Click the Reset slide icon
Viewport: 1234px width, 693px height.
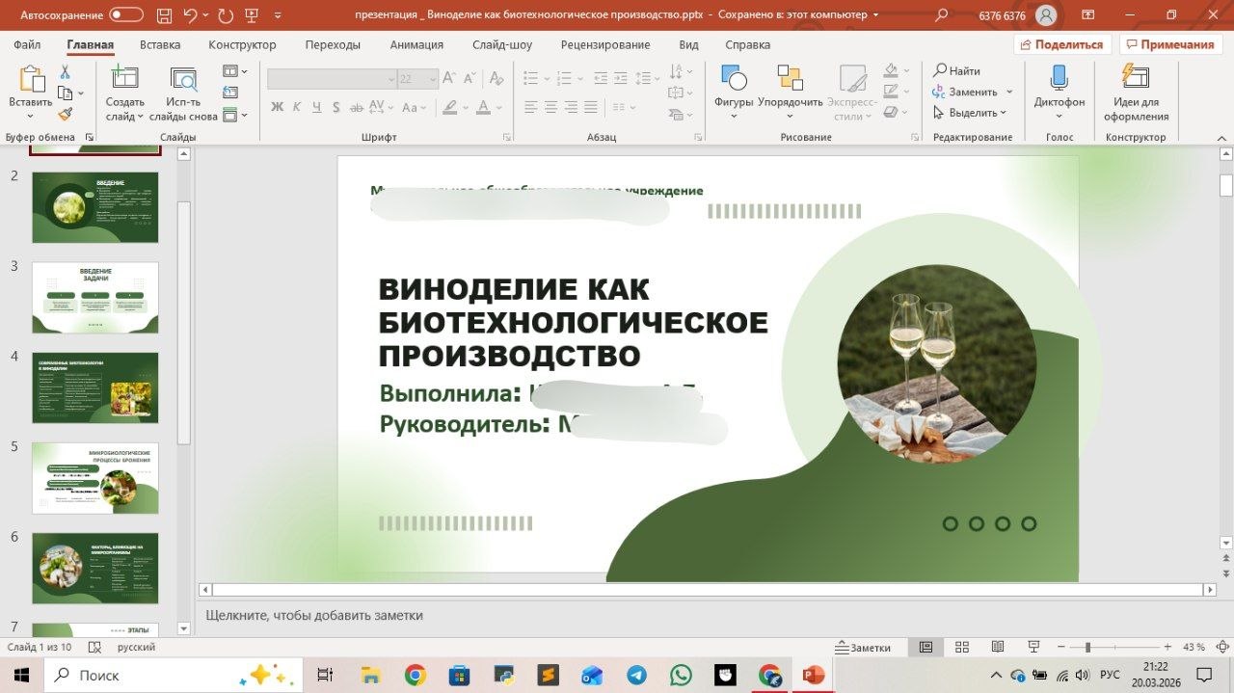[230, 93]
